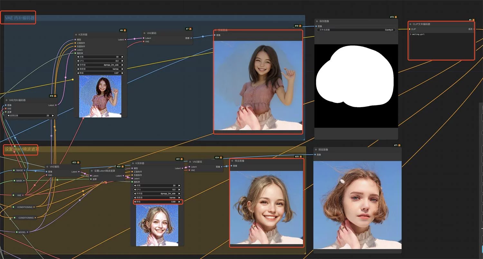Increase 步数 with right arrow in upper sampler
The image size is (483, 259).
[x=122, y=57]
